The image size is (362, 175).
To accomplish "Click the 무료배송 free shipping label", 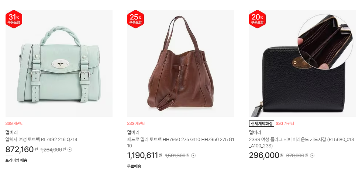I will [134, 166].
